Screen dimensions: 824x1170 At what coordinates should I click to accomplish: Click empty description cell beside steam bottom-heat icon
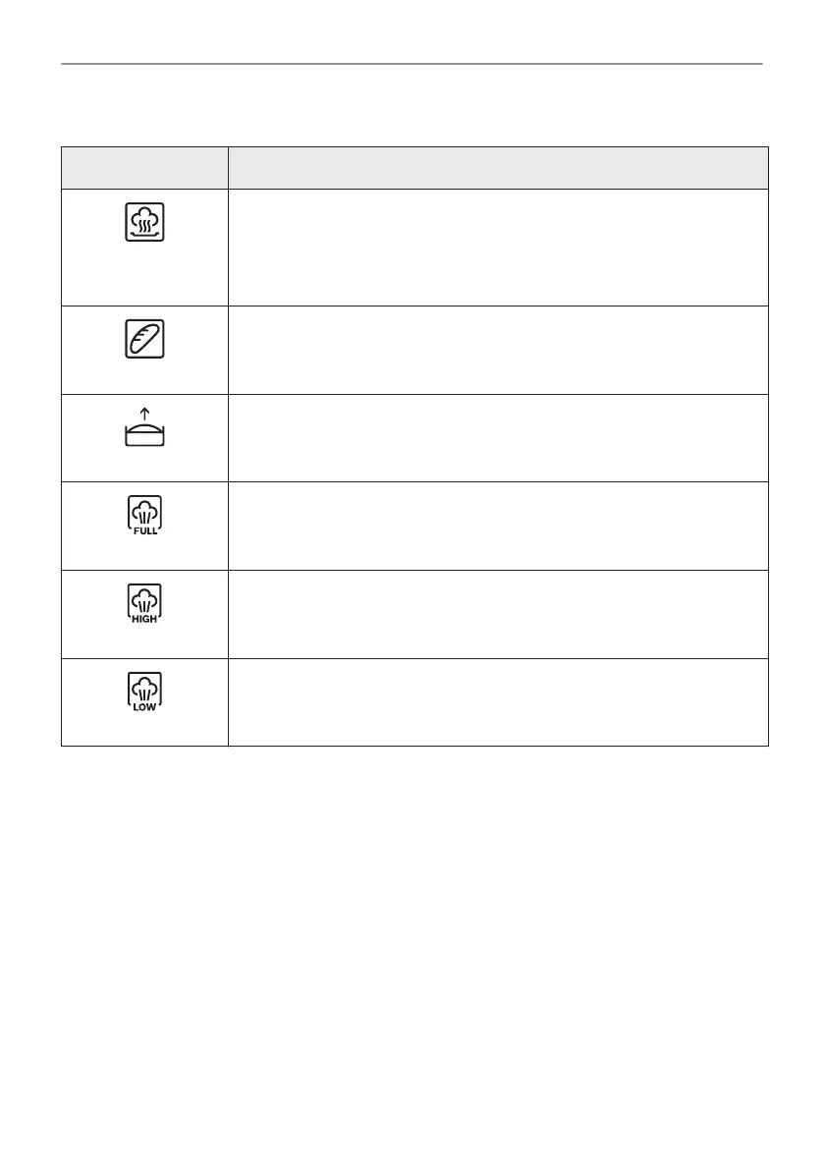[498, 247]
